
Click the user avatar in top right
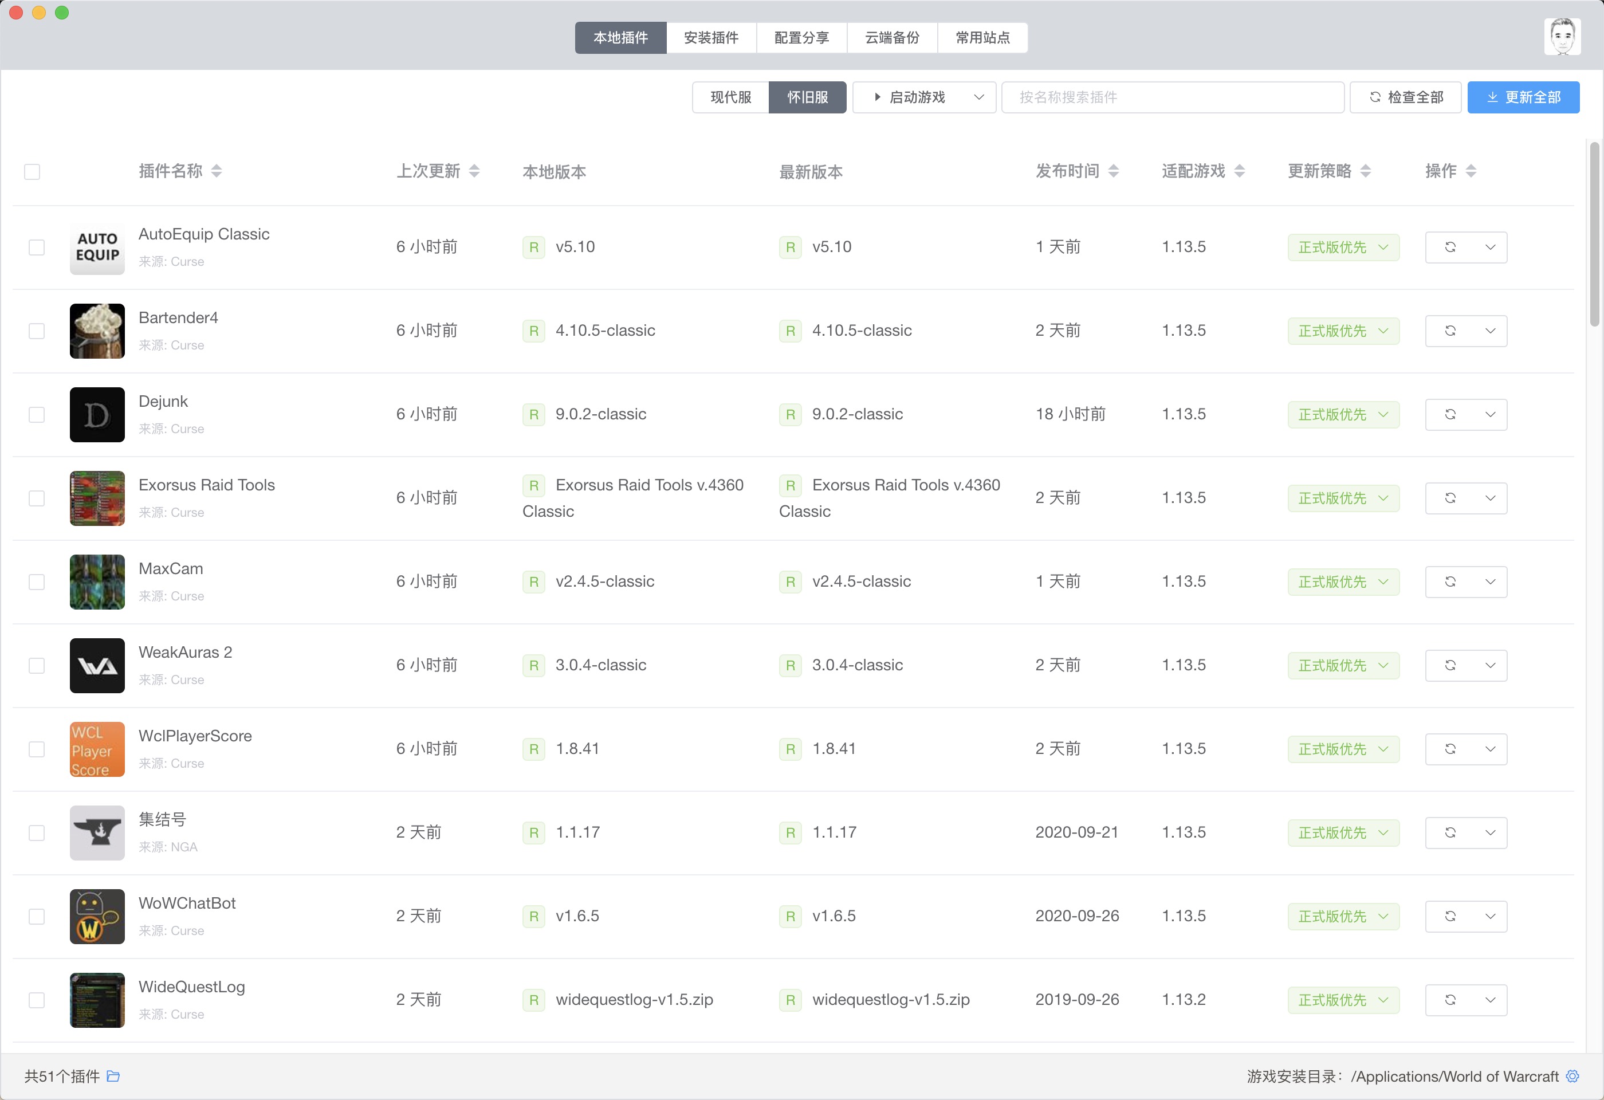pos(1562,37)
